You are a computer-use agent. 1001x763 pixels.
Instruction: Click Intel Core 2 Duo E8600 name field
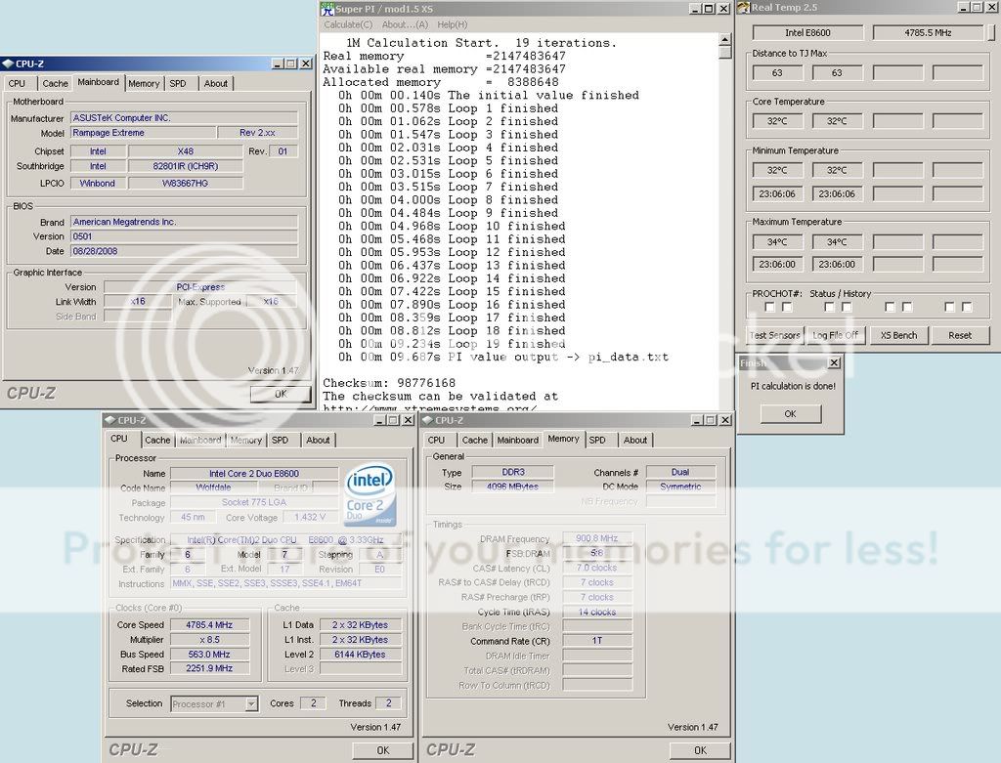pos(254,474)
